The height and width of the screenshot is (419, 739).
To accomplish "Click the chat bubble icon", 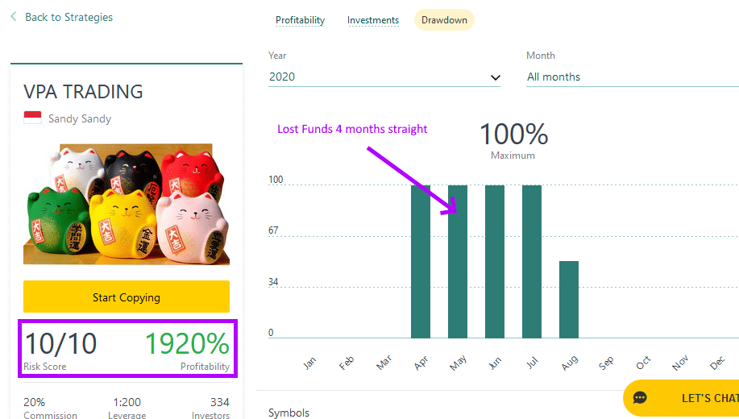I will pyautogui.click(x=640, y=398).
